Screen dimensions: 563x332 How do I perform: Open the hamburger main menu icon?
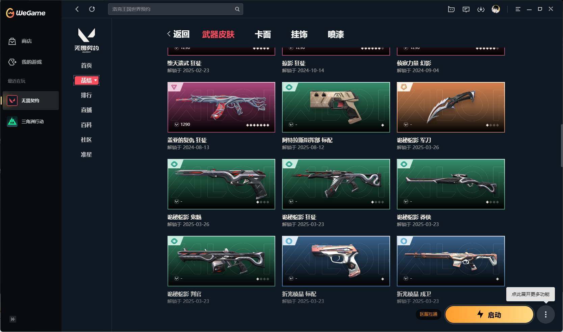tap(518, 9)
